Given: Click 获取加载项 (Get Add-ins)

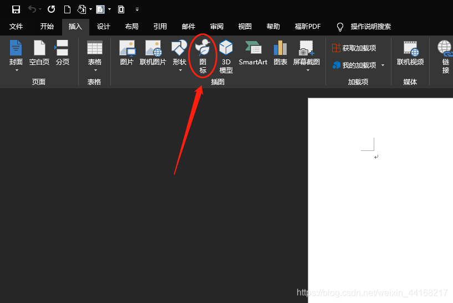Looking at the screenshot, I should (354, 48).
